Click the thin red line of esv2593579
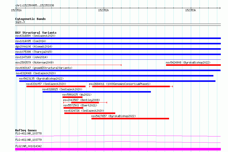 (x=68, y=65)
